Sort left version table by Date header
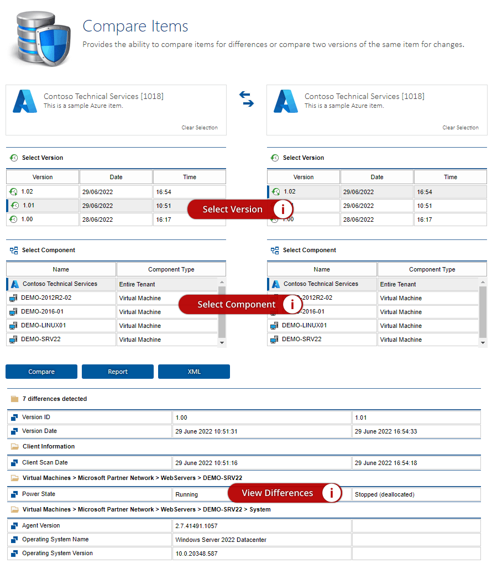The image size is (497, 569). [x=116, y=177]
